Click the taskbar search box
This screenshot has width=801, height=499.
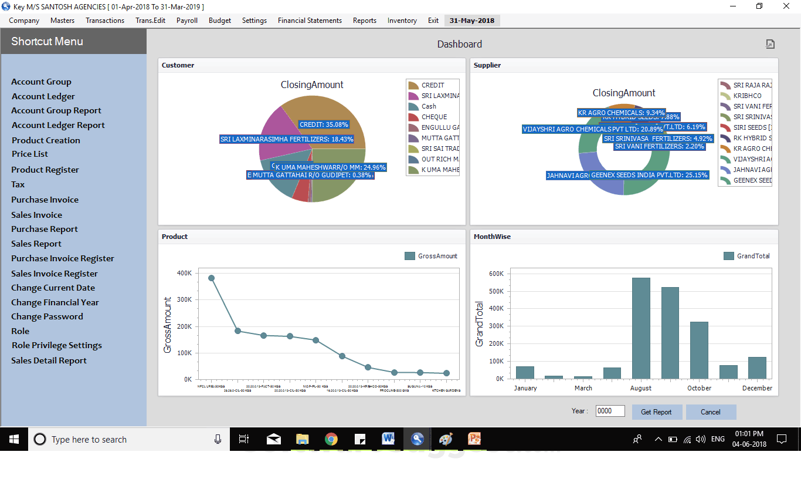click(x=129, y=439)
